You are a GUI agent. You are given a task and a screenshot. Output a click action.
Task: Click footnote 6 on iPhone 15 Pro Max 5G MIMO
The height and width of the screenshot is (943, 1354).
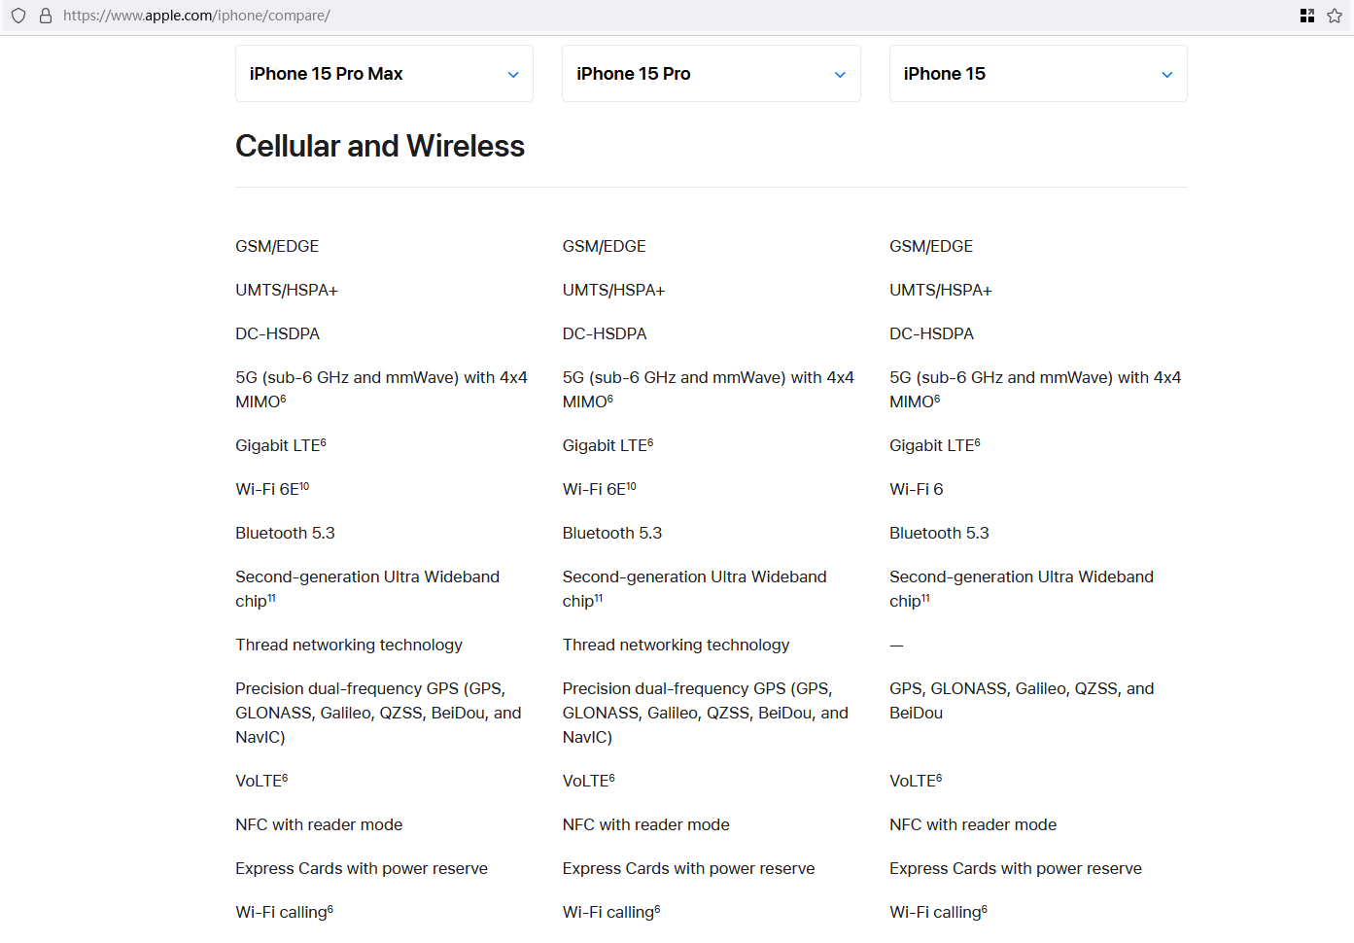point(283,399)
